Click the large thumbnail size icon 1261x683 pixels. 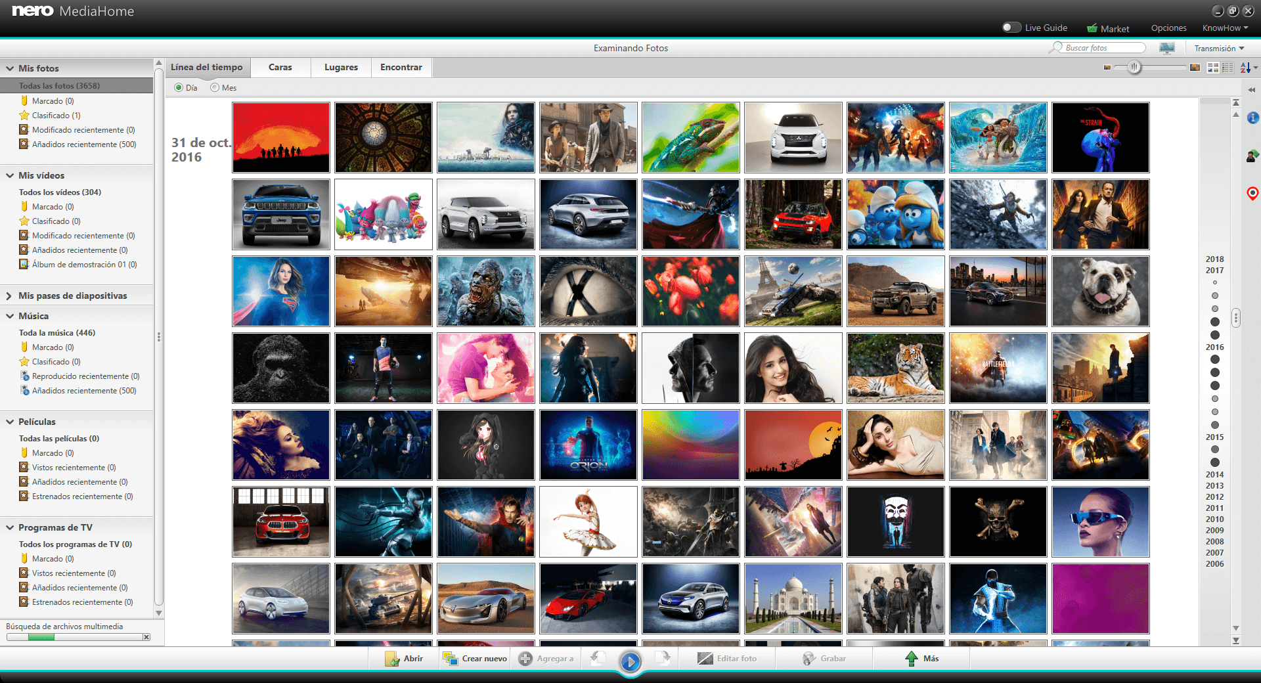(1195, 68)
